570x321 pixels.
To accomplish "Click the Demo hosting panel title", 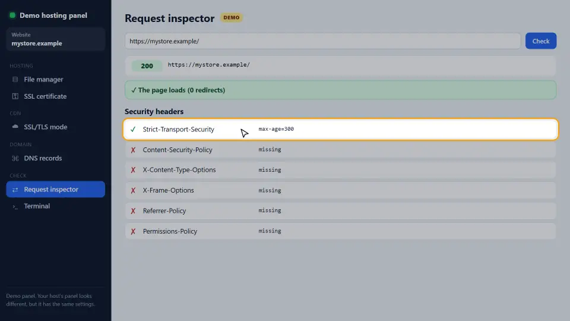I will coord(53,15).
